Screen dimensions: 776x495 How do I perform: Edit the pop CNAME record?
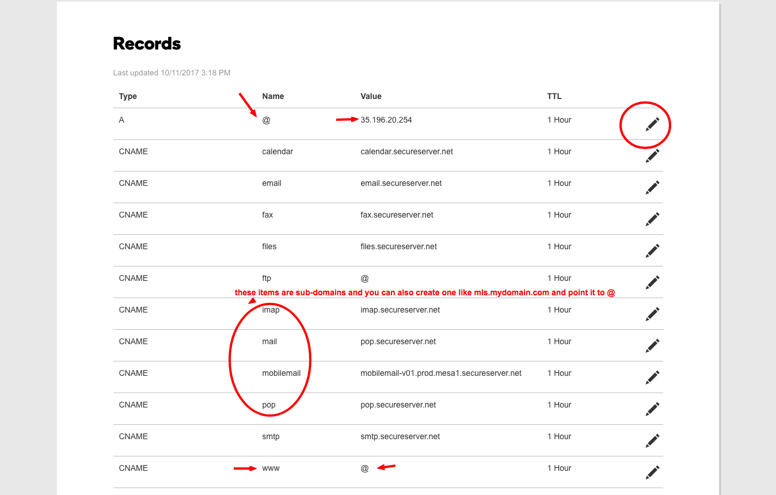[652, 409]
